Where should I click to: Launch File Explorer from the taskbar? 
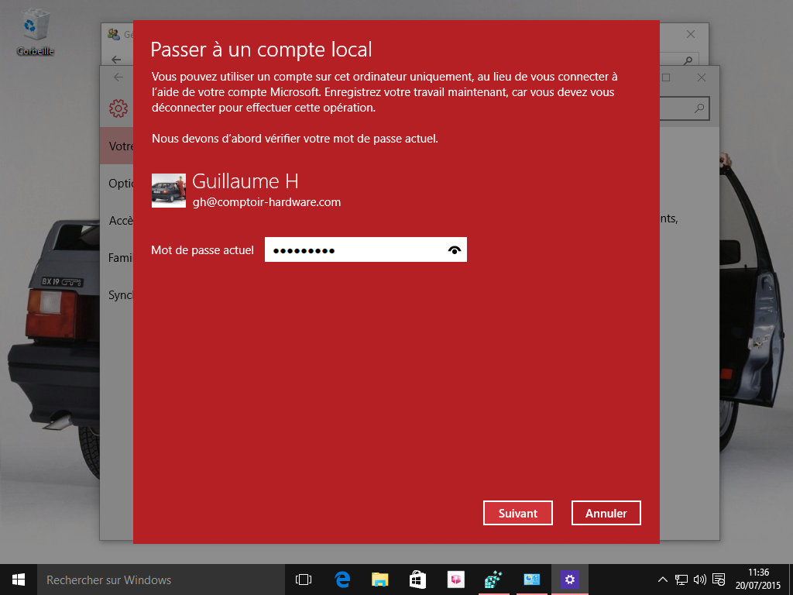(x=379, y=579)
